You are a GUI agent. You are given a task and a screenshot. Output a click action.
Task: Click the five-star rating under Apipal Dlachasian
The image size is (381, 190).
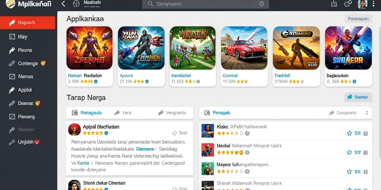click(93, 133)
